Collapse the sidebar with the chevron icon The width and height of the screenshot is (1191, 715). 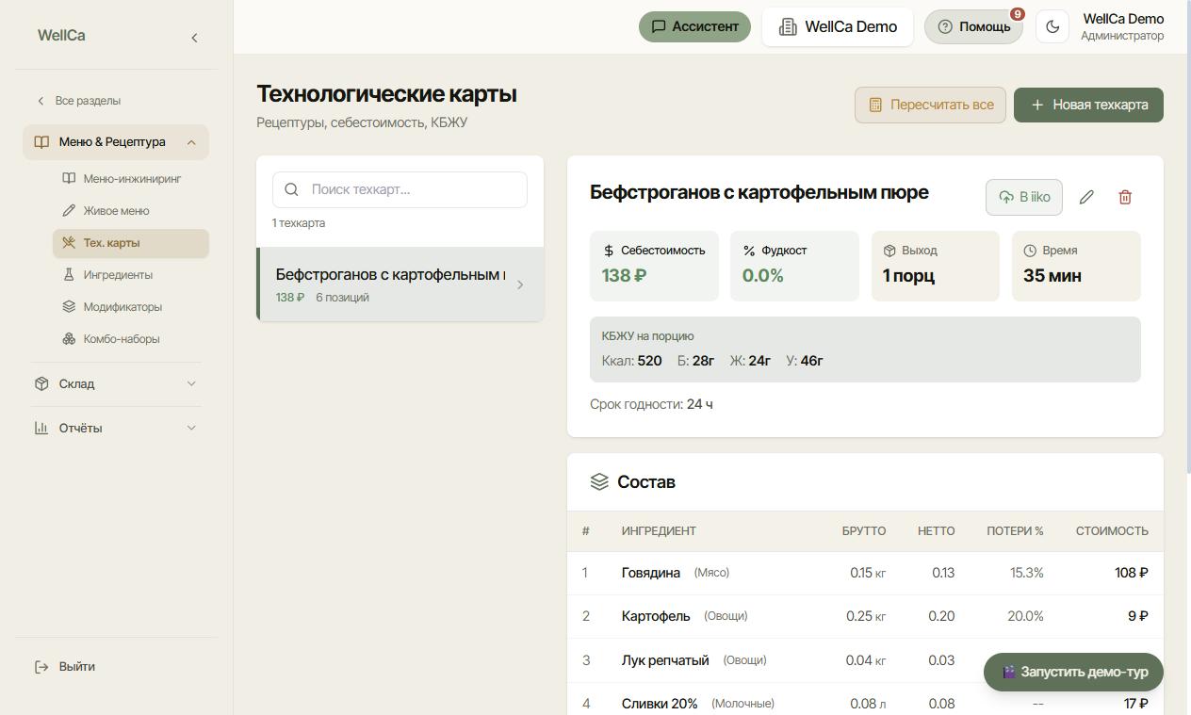pyautogui.click(x=194, y=38)
